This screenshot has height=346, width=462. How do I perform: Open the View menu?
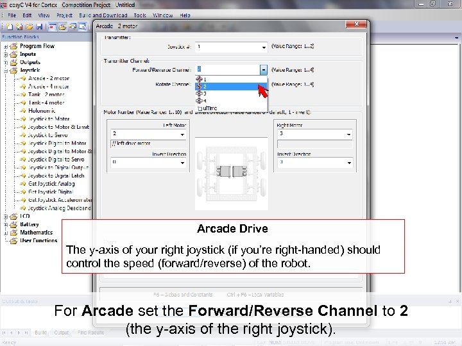click(44, 15)
